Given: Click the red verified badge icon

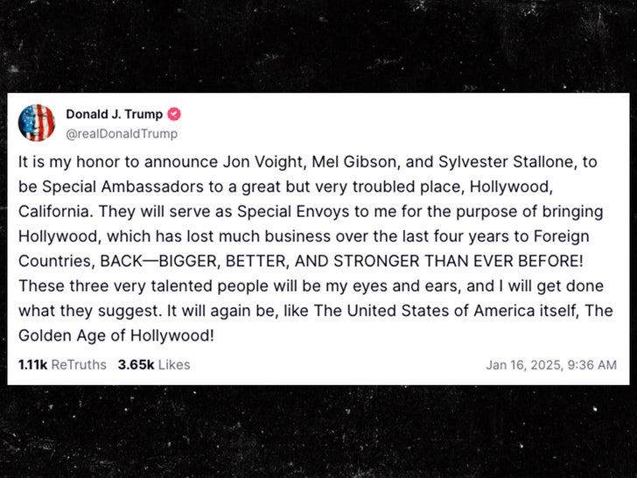Looking at the screenshot, I should [x=174, y=115].
